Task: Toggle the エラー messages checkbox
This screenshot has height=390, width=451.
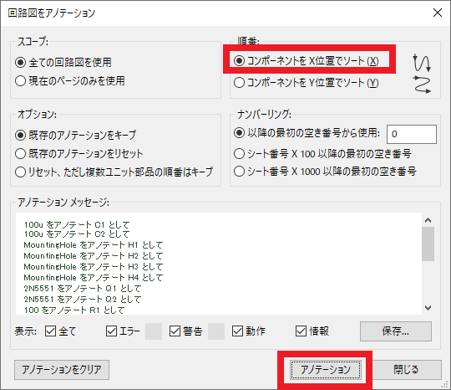Action: coord(123,331)
